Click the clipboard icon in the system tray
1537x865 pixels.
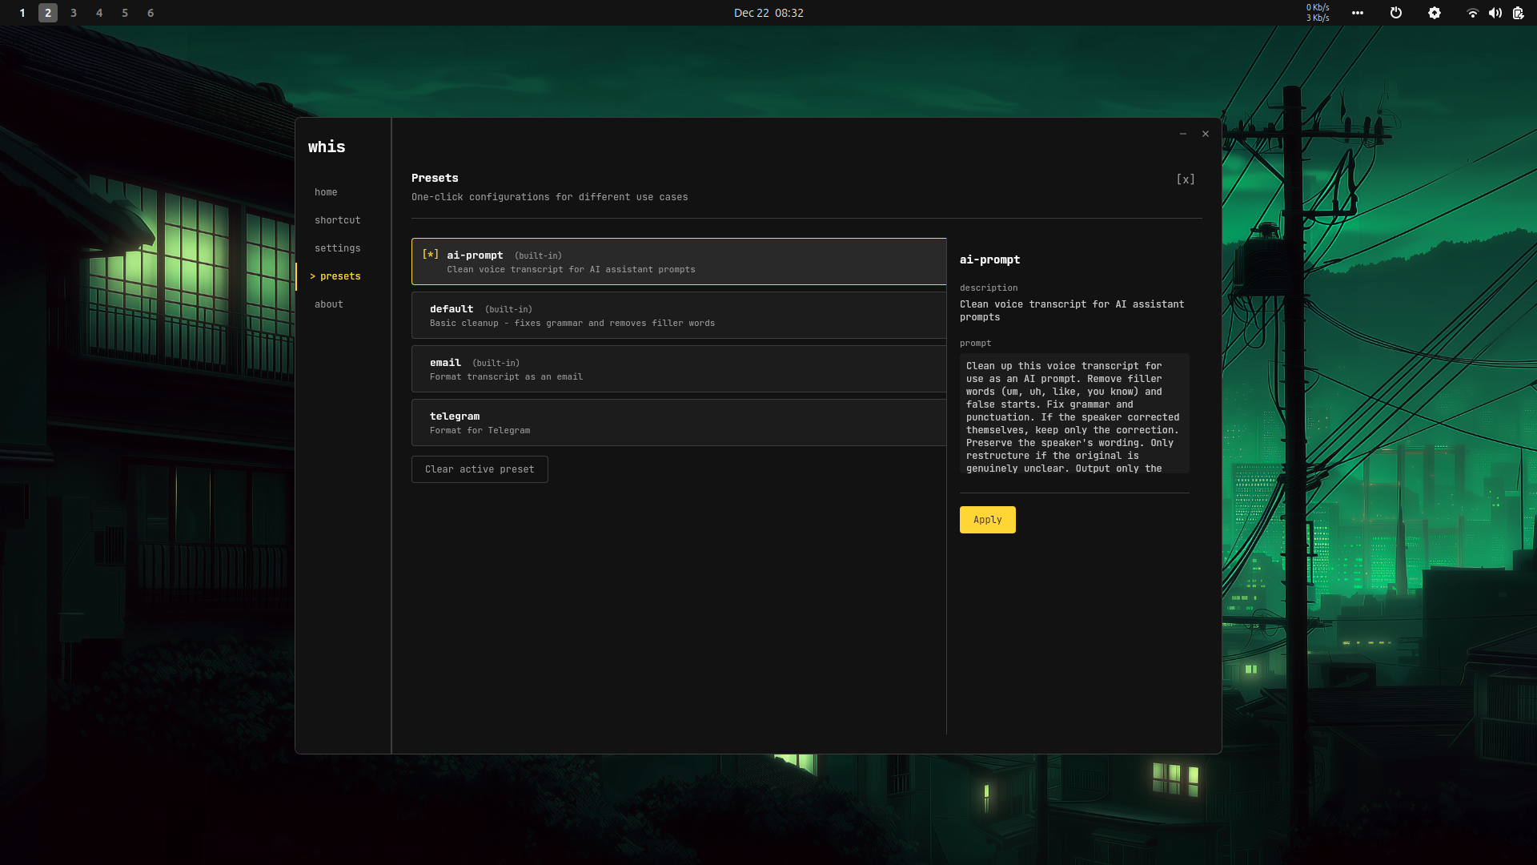(1518, 13)
